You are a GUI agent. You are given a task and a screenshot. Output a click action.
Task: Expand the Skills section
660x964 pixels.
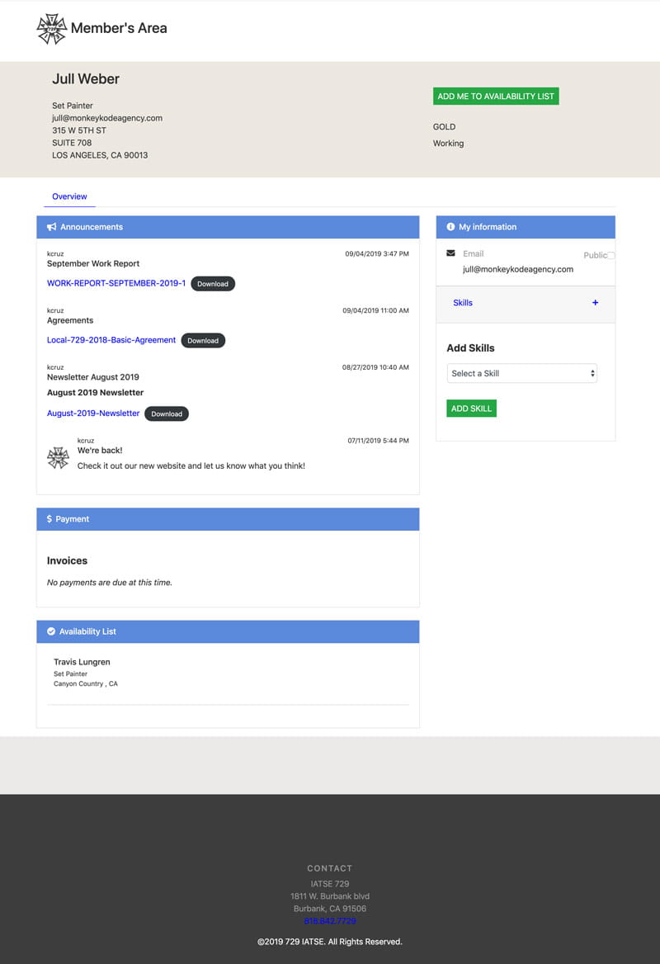click(x=463, y=303)
